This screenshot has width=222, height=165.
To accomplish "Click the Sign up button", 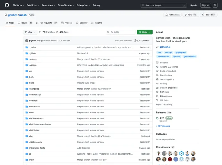I will tap(205, 5).
